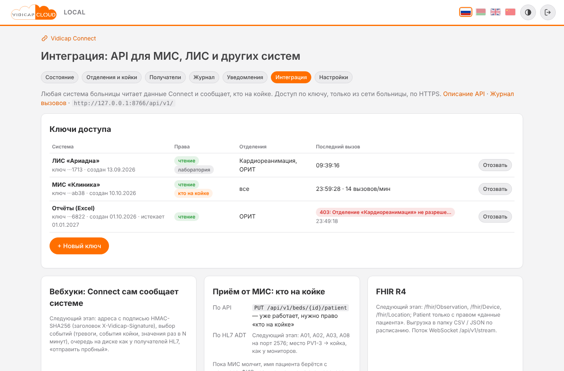Switch language using the Belarusian flag
564x371 pixels.
(481, 12)
